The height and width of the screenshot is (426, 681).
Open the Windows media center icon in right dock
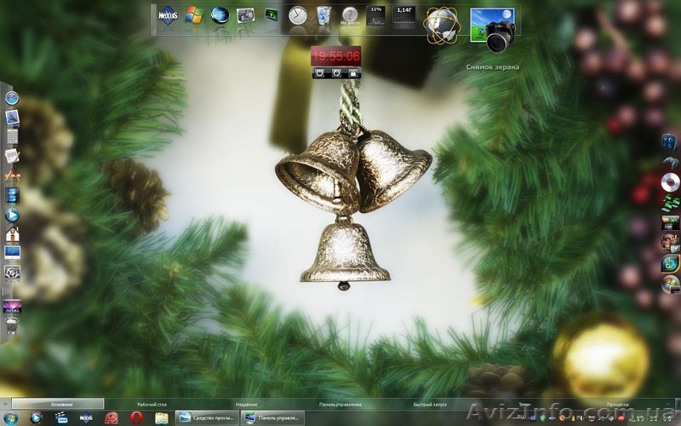671,263
